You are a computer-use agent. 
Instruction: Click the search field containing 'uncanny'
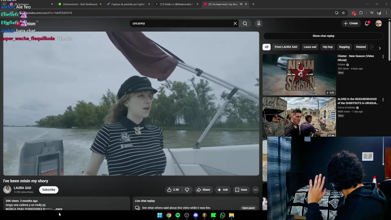tap(182, 23)
